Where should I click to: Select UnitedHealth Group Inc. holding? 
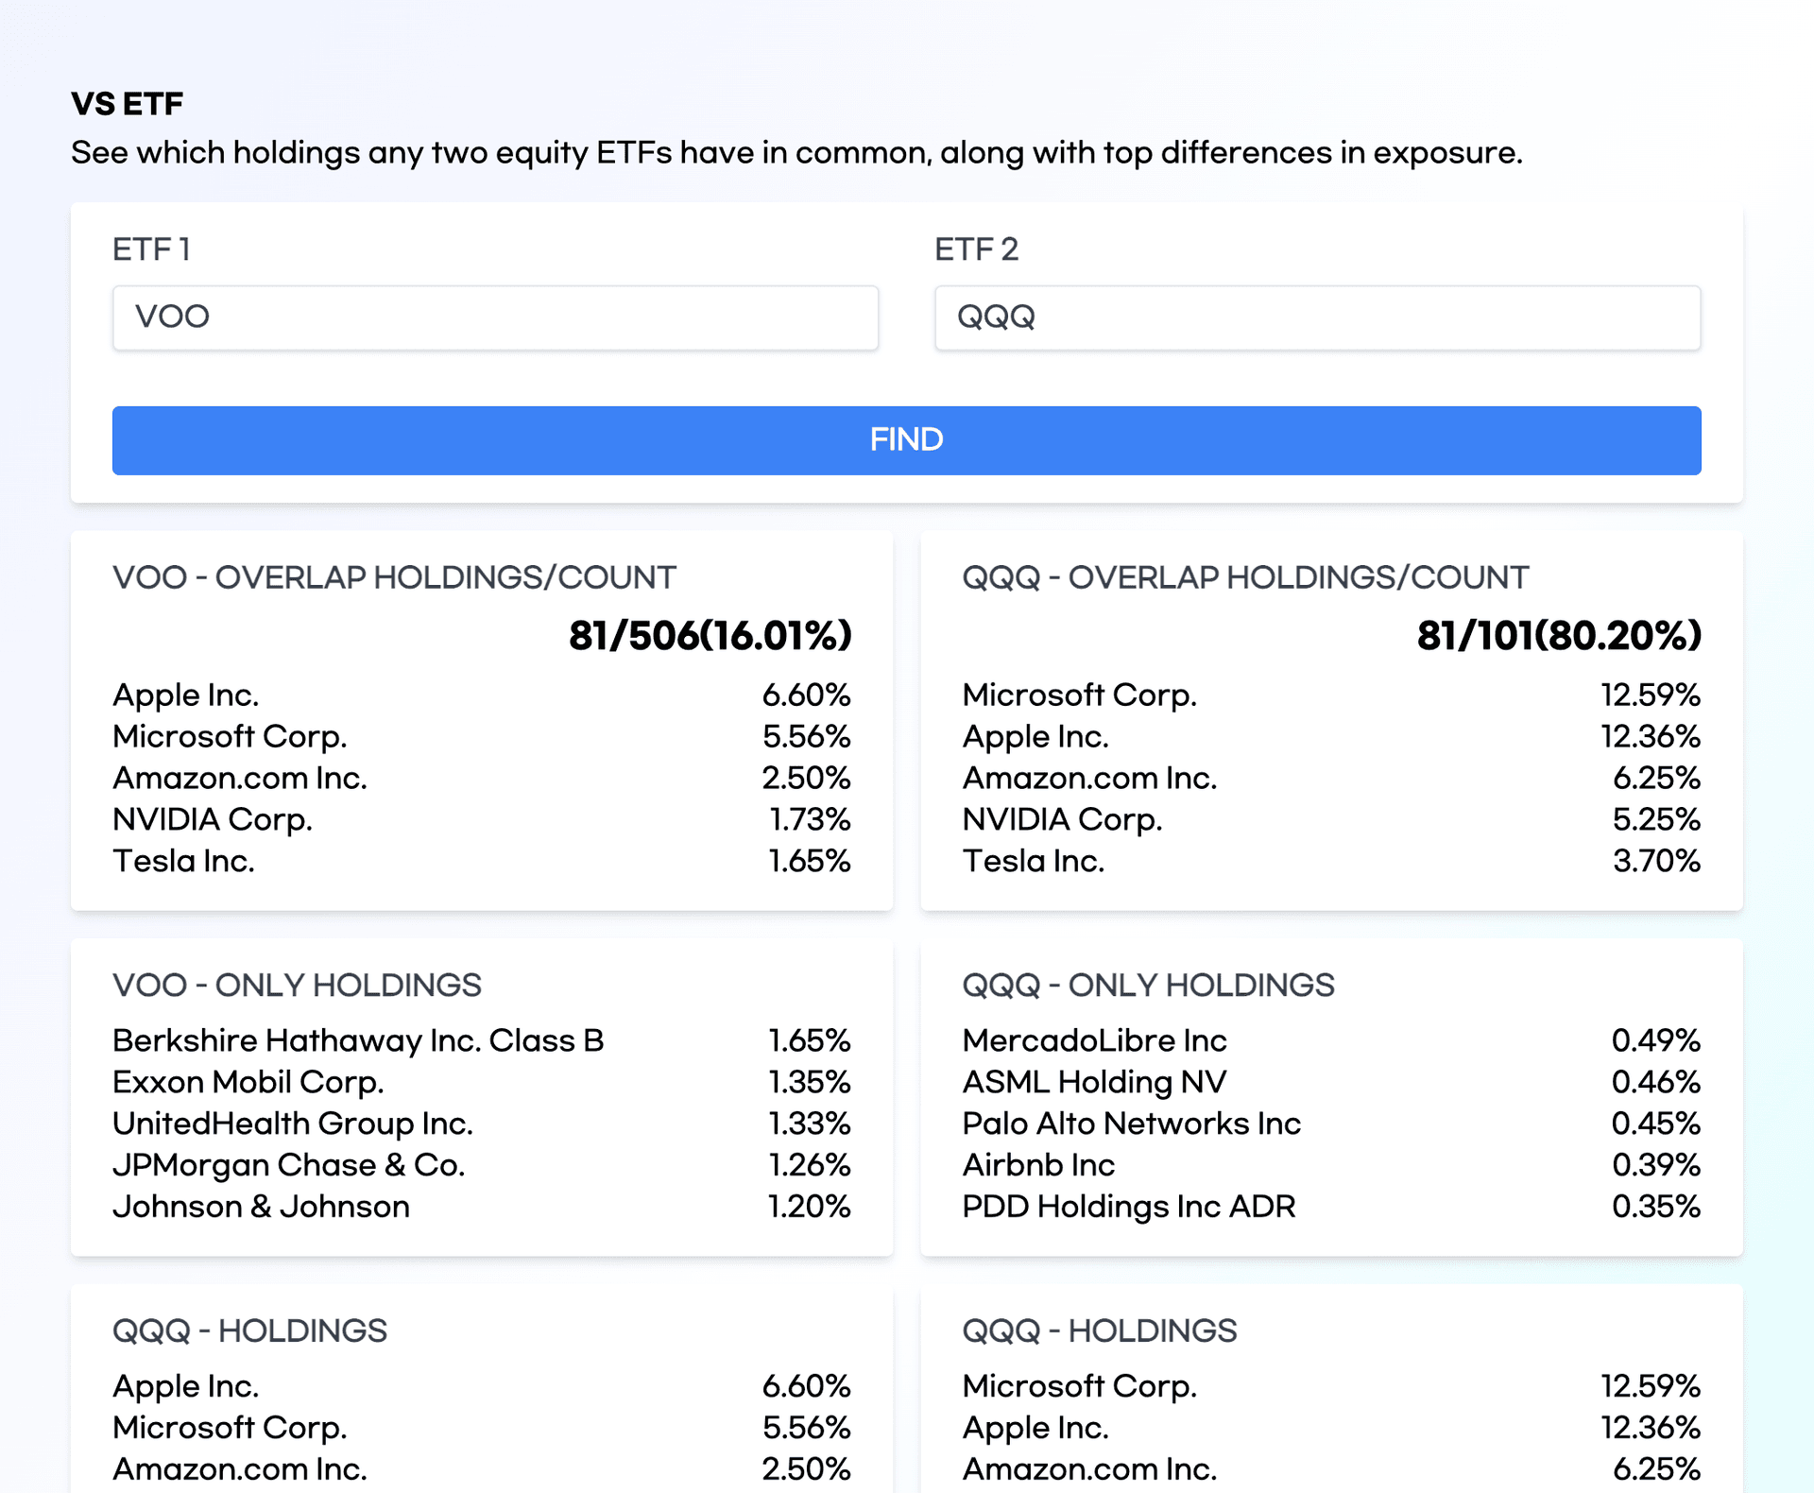pyautogui.click(x=293, y=1124)
